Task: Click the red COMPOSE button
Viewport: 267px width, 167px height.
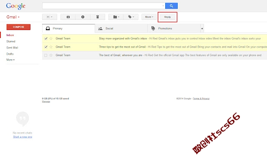Action: (18, 27)
